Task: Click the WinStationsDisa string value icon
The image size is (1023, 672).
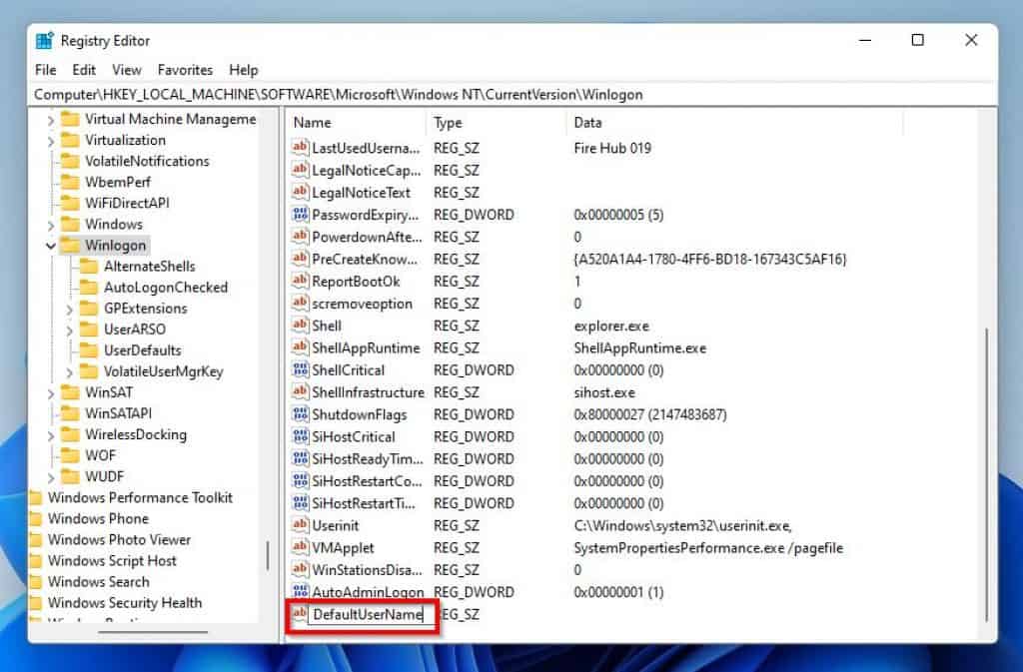Action: coord(300,569)
